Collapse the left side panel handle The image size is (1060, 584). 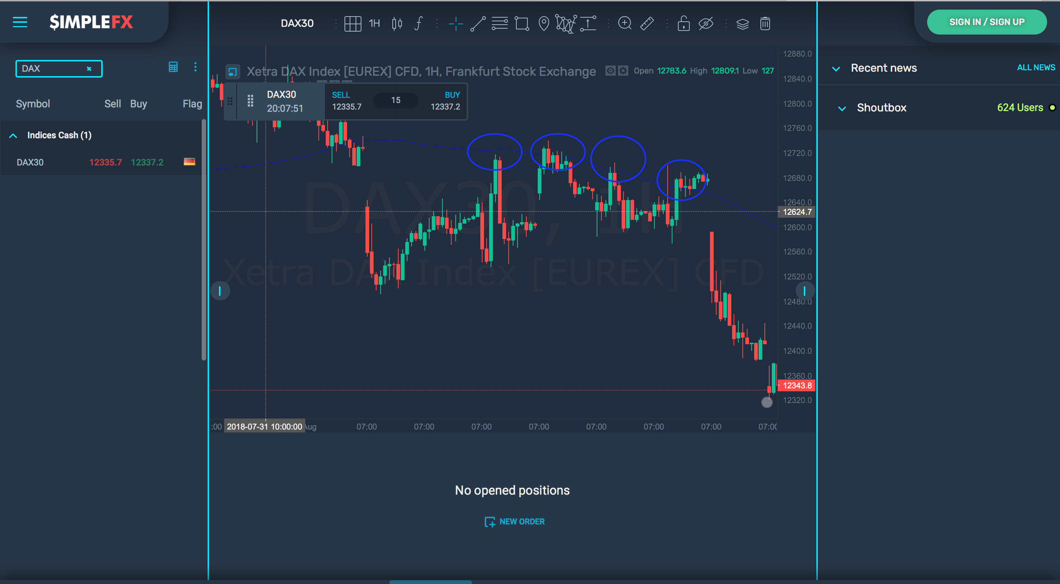(x=220, y=291)
